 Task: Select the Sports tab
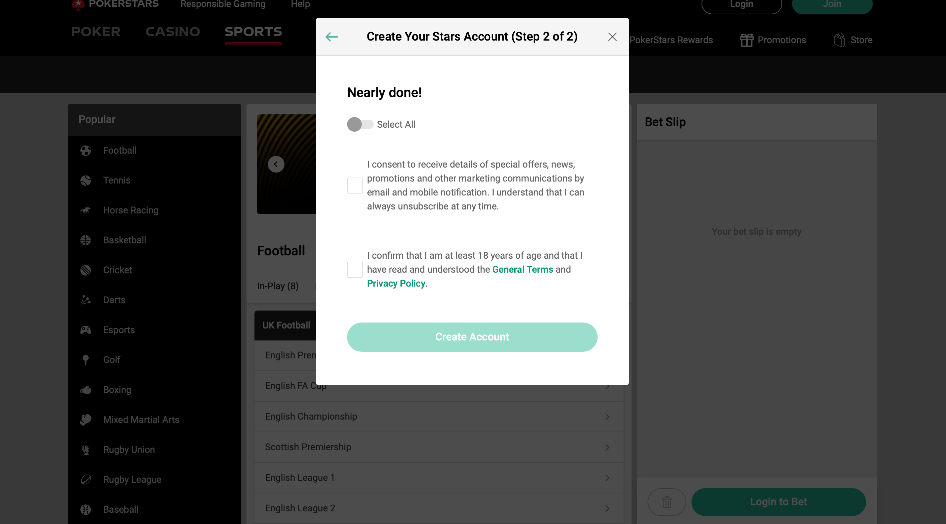[x=253, y=31]
